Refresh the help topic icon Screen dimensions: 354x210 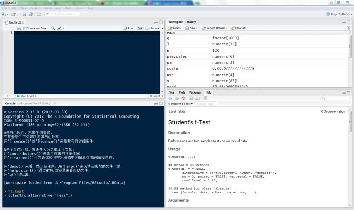[205, 98]
